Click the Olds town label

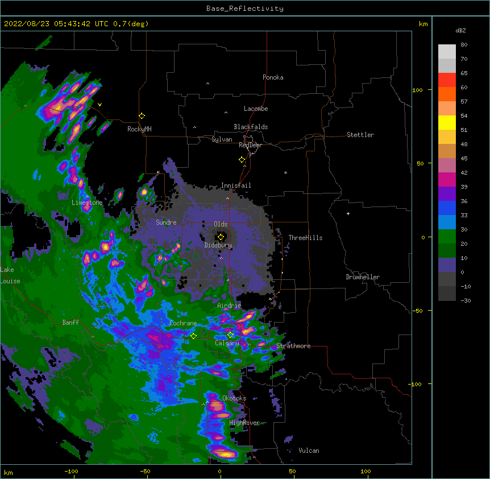[221, 224]
